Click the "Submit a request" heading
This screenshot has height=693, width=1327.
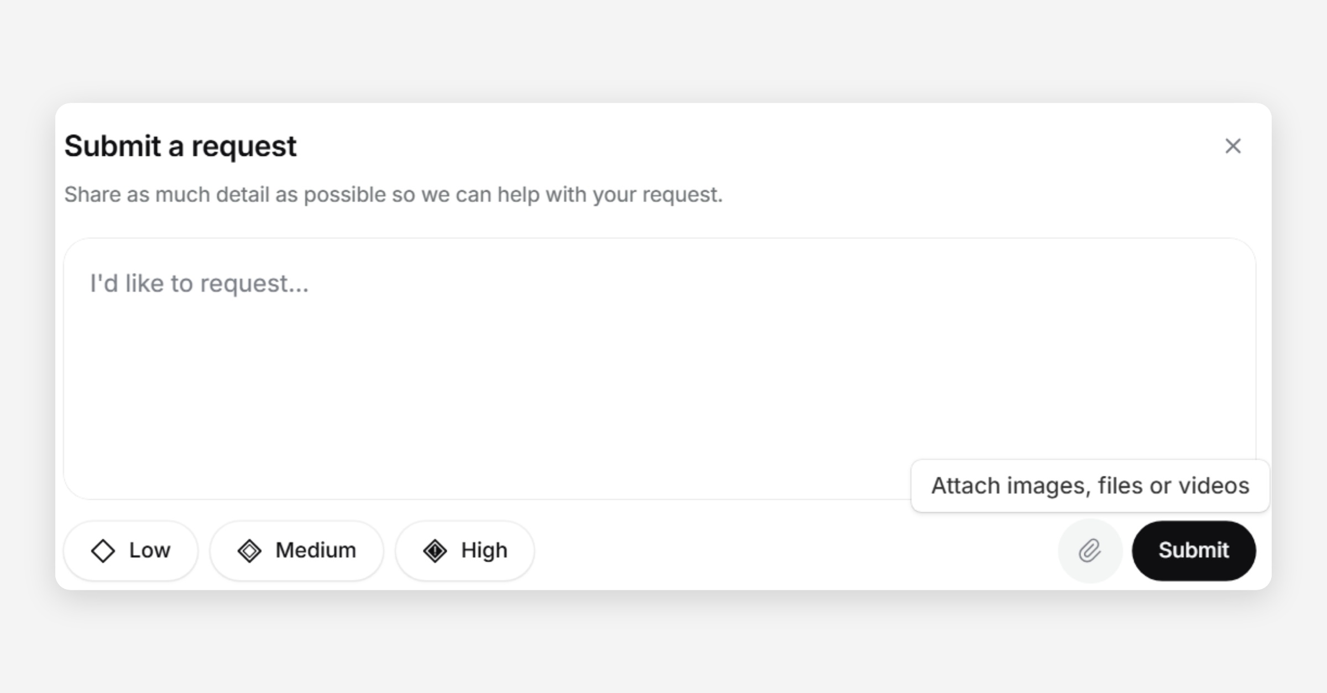coord(180,146)
